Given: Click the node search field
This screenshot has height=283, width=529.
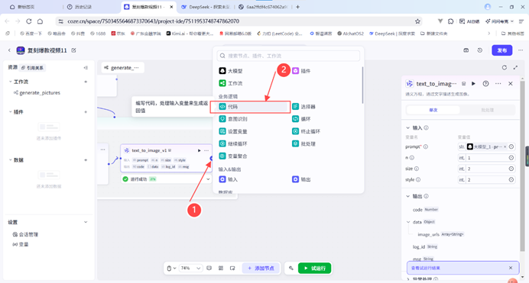Looking at the screenshot, I should pyautogui.click(x=288, y=56).
